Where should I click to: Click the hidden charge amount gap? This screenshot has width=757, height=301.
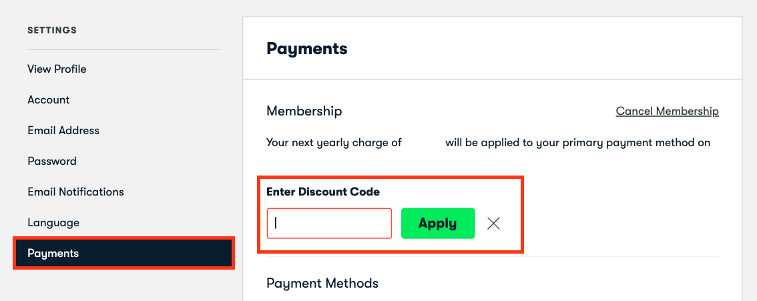point(423,143)
